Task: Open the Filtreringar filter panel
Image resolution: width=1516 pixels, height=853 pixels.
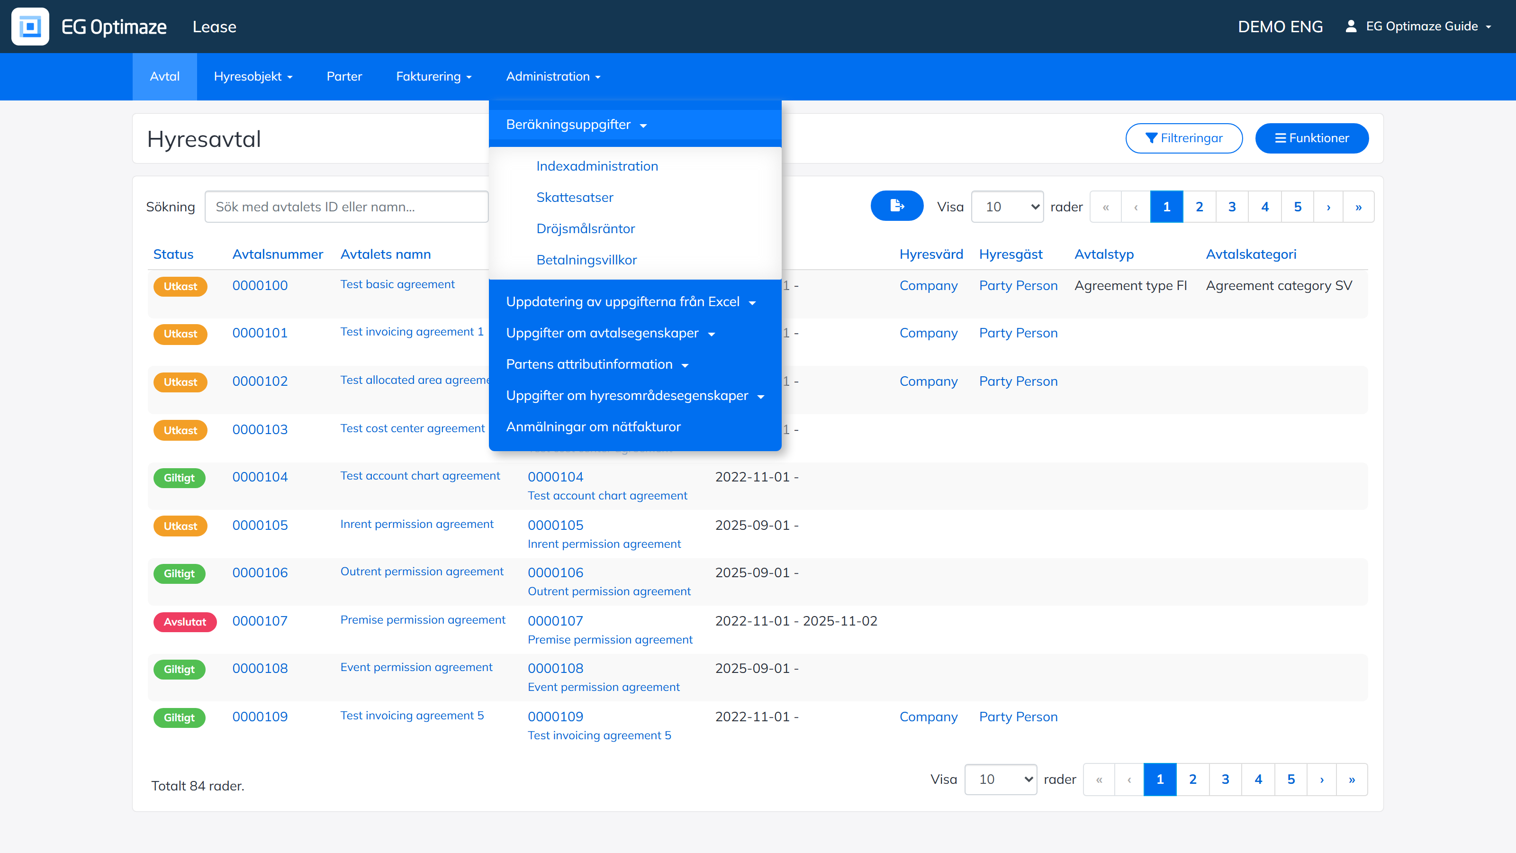Action: (1184, 138)
